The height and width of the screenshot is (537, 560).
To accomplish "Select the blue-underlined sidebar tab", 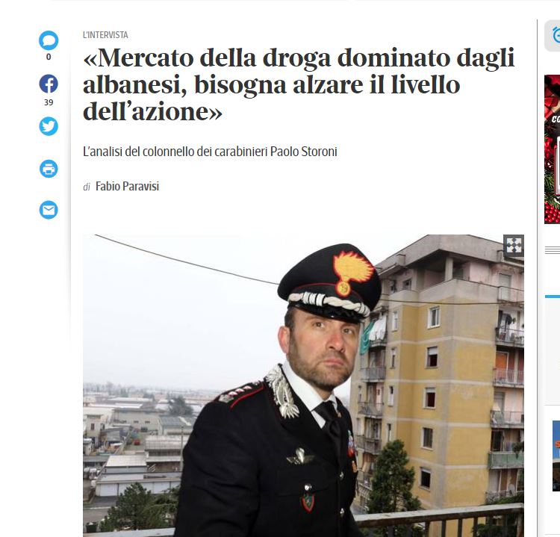I will coord(552,297).
